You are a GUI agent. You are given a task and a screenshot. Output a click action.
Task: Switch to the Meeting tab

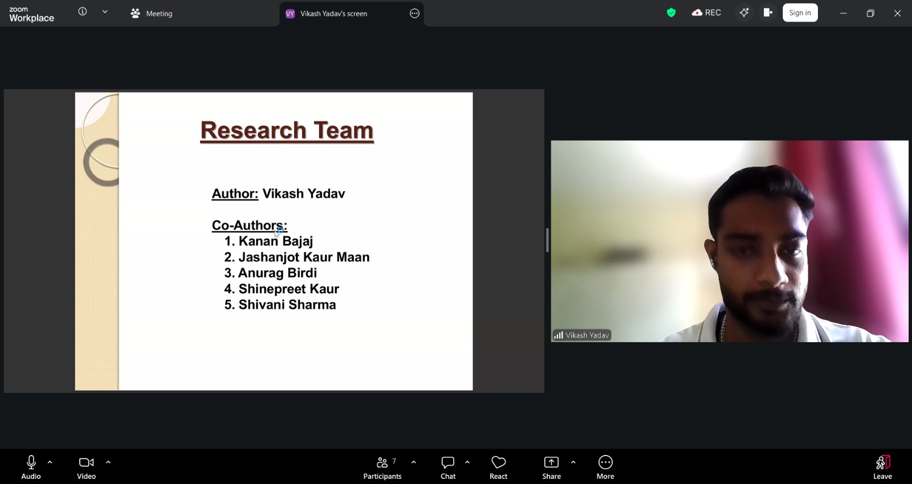coord(152,13)
